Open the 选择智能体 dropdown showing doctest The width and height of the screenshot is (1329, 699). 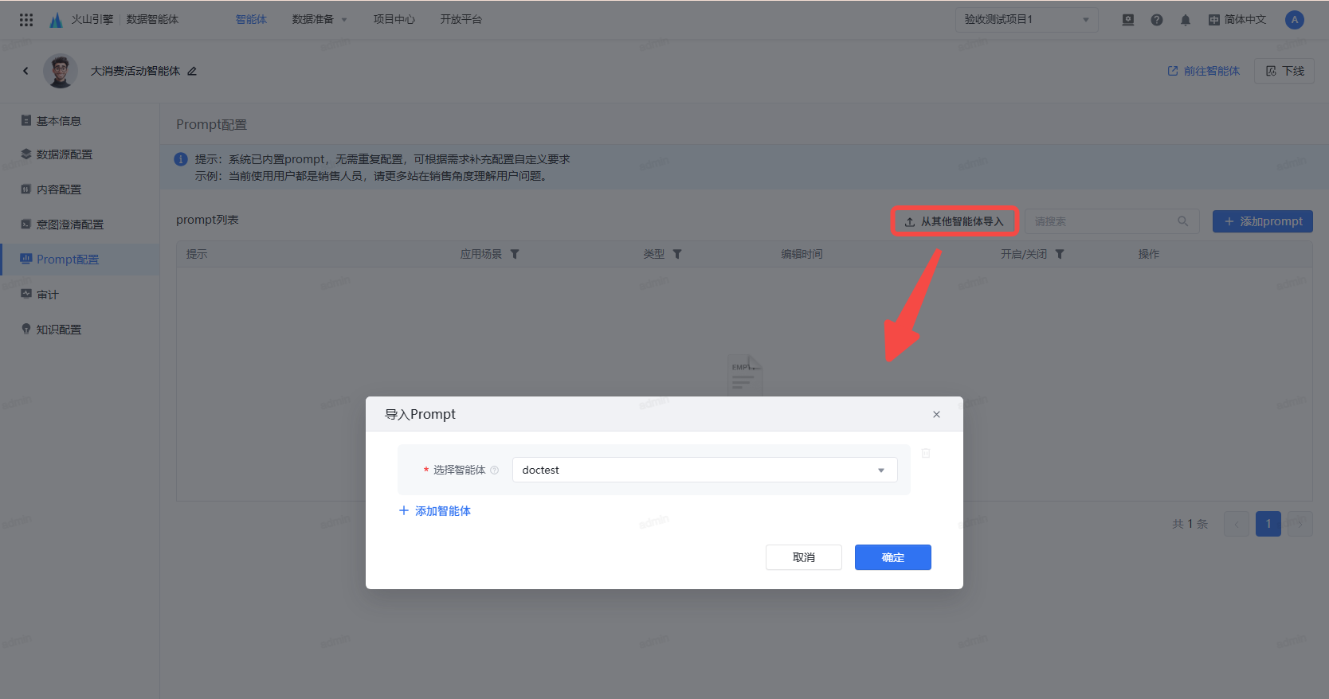click(x=704, y=470)
